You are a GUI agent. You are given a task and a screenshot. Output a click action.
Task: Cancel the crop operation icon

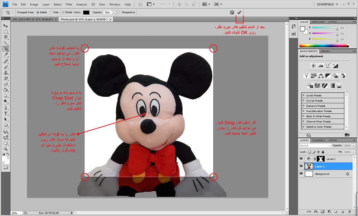click(232, 12)
